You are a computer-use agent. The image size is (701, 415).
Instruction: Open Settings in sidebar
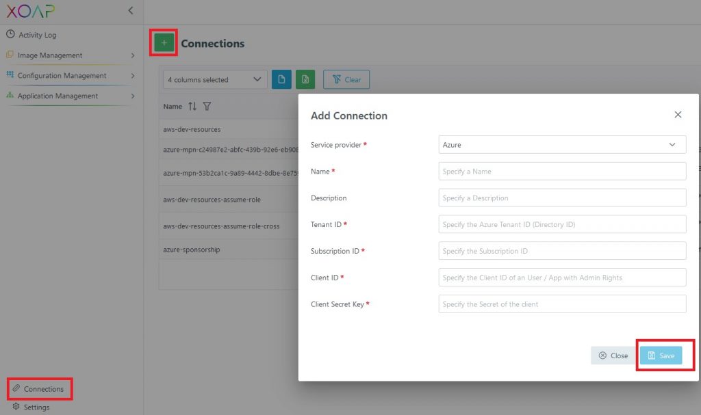pyautogui.click(x=36, y=407)
